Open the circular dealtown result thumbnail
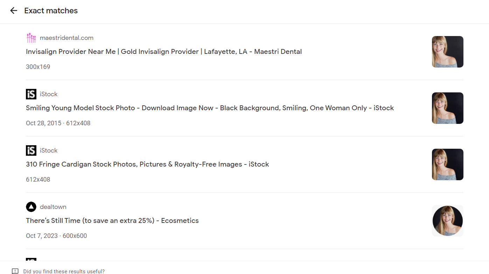The width and height of the screenshot is (489, 274). coord(448,221)
